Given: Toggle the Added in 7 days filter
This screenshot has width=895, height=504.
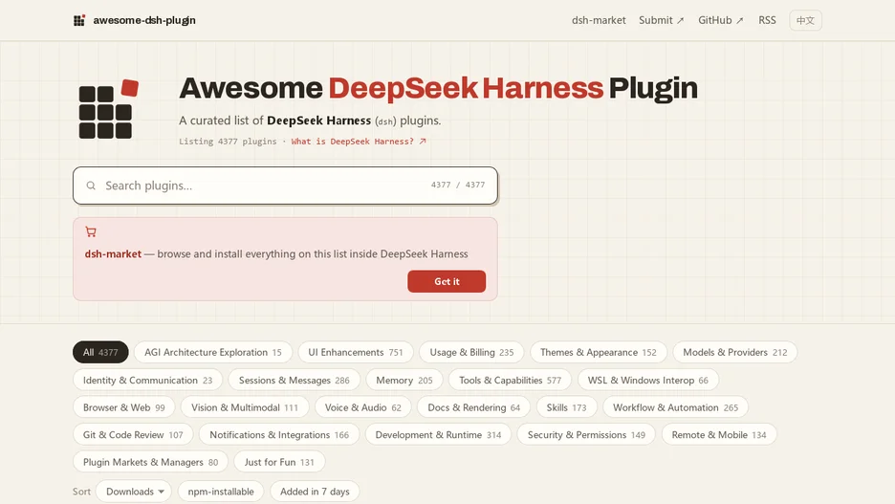Looking at the screenshot, I should click(x=315, y=492).
